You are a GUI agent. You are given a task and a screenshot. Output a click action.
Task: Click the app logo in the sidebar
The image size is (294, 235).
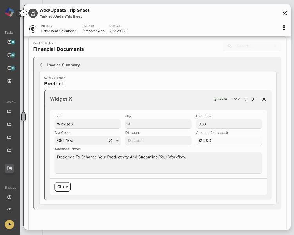[9, 13]
